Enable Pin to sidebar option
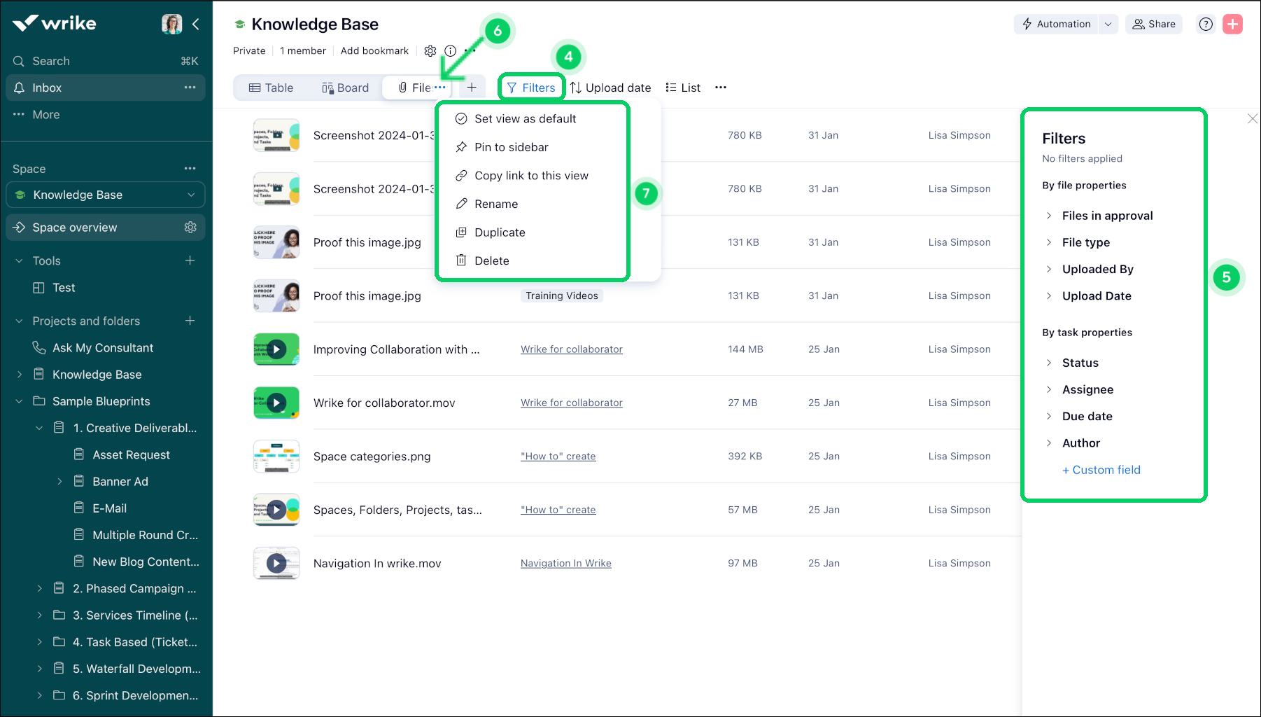Image resolution: width=1261 pixels, height=717 pixels. (511, 147)
